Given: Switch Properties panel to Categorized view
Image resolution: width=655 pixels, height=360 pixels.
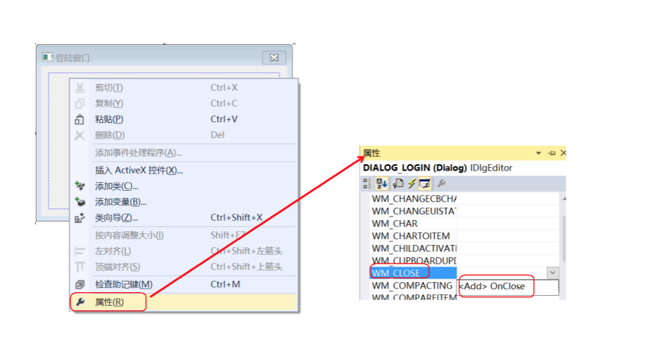Looking at the screenshot, I should [x=368, y=184].
